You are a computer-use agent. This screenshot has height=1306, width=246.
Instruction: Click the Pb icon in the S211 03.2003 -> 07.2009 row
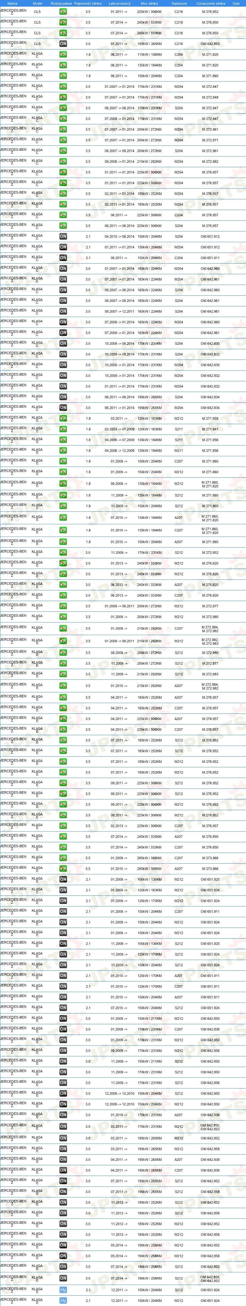[63, 429]
